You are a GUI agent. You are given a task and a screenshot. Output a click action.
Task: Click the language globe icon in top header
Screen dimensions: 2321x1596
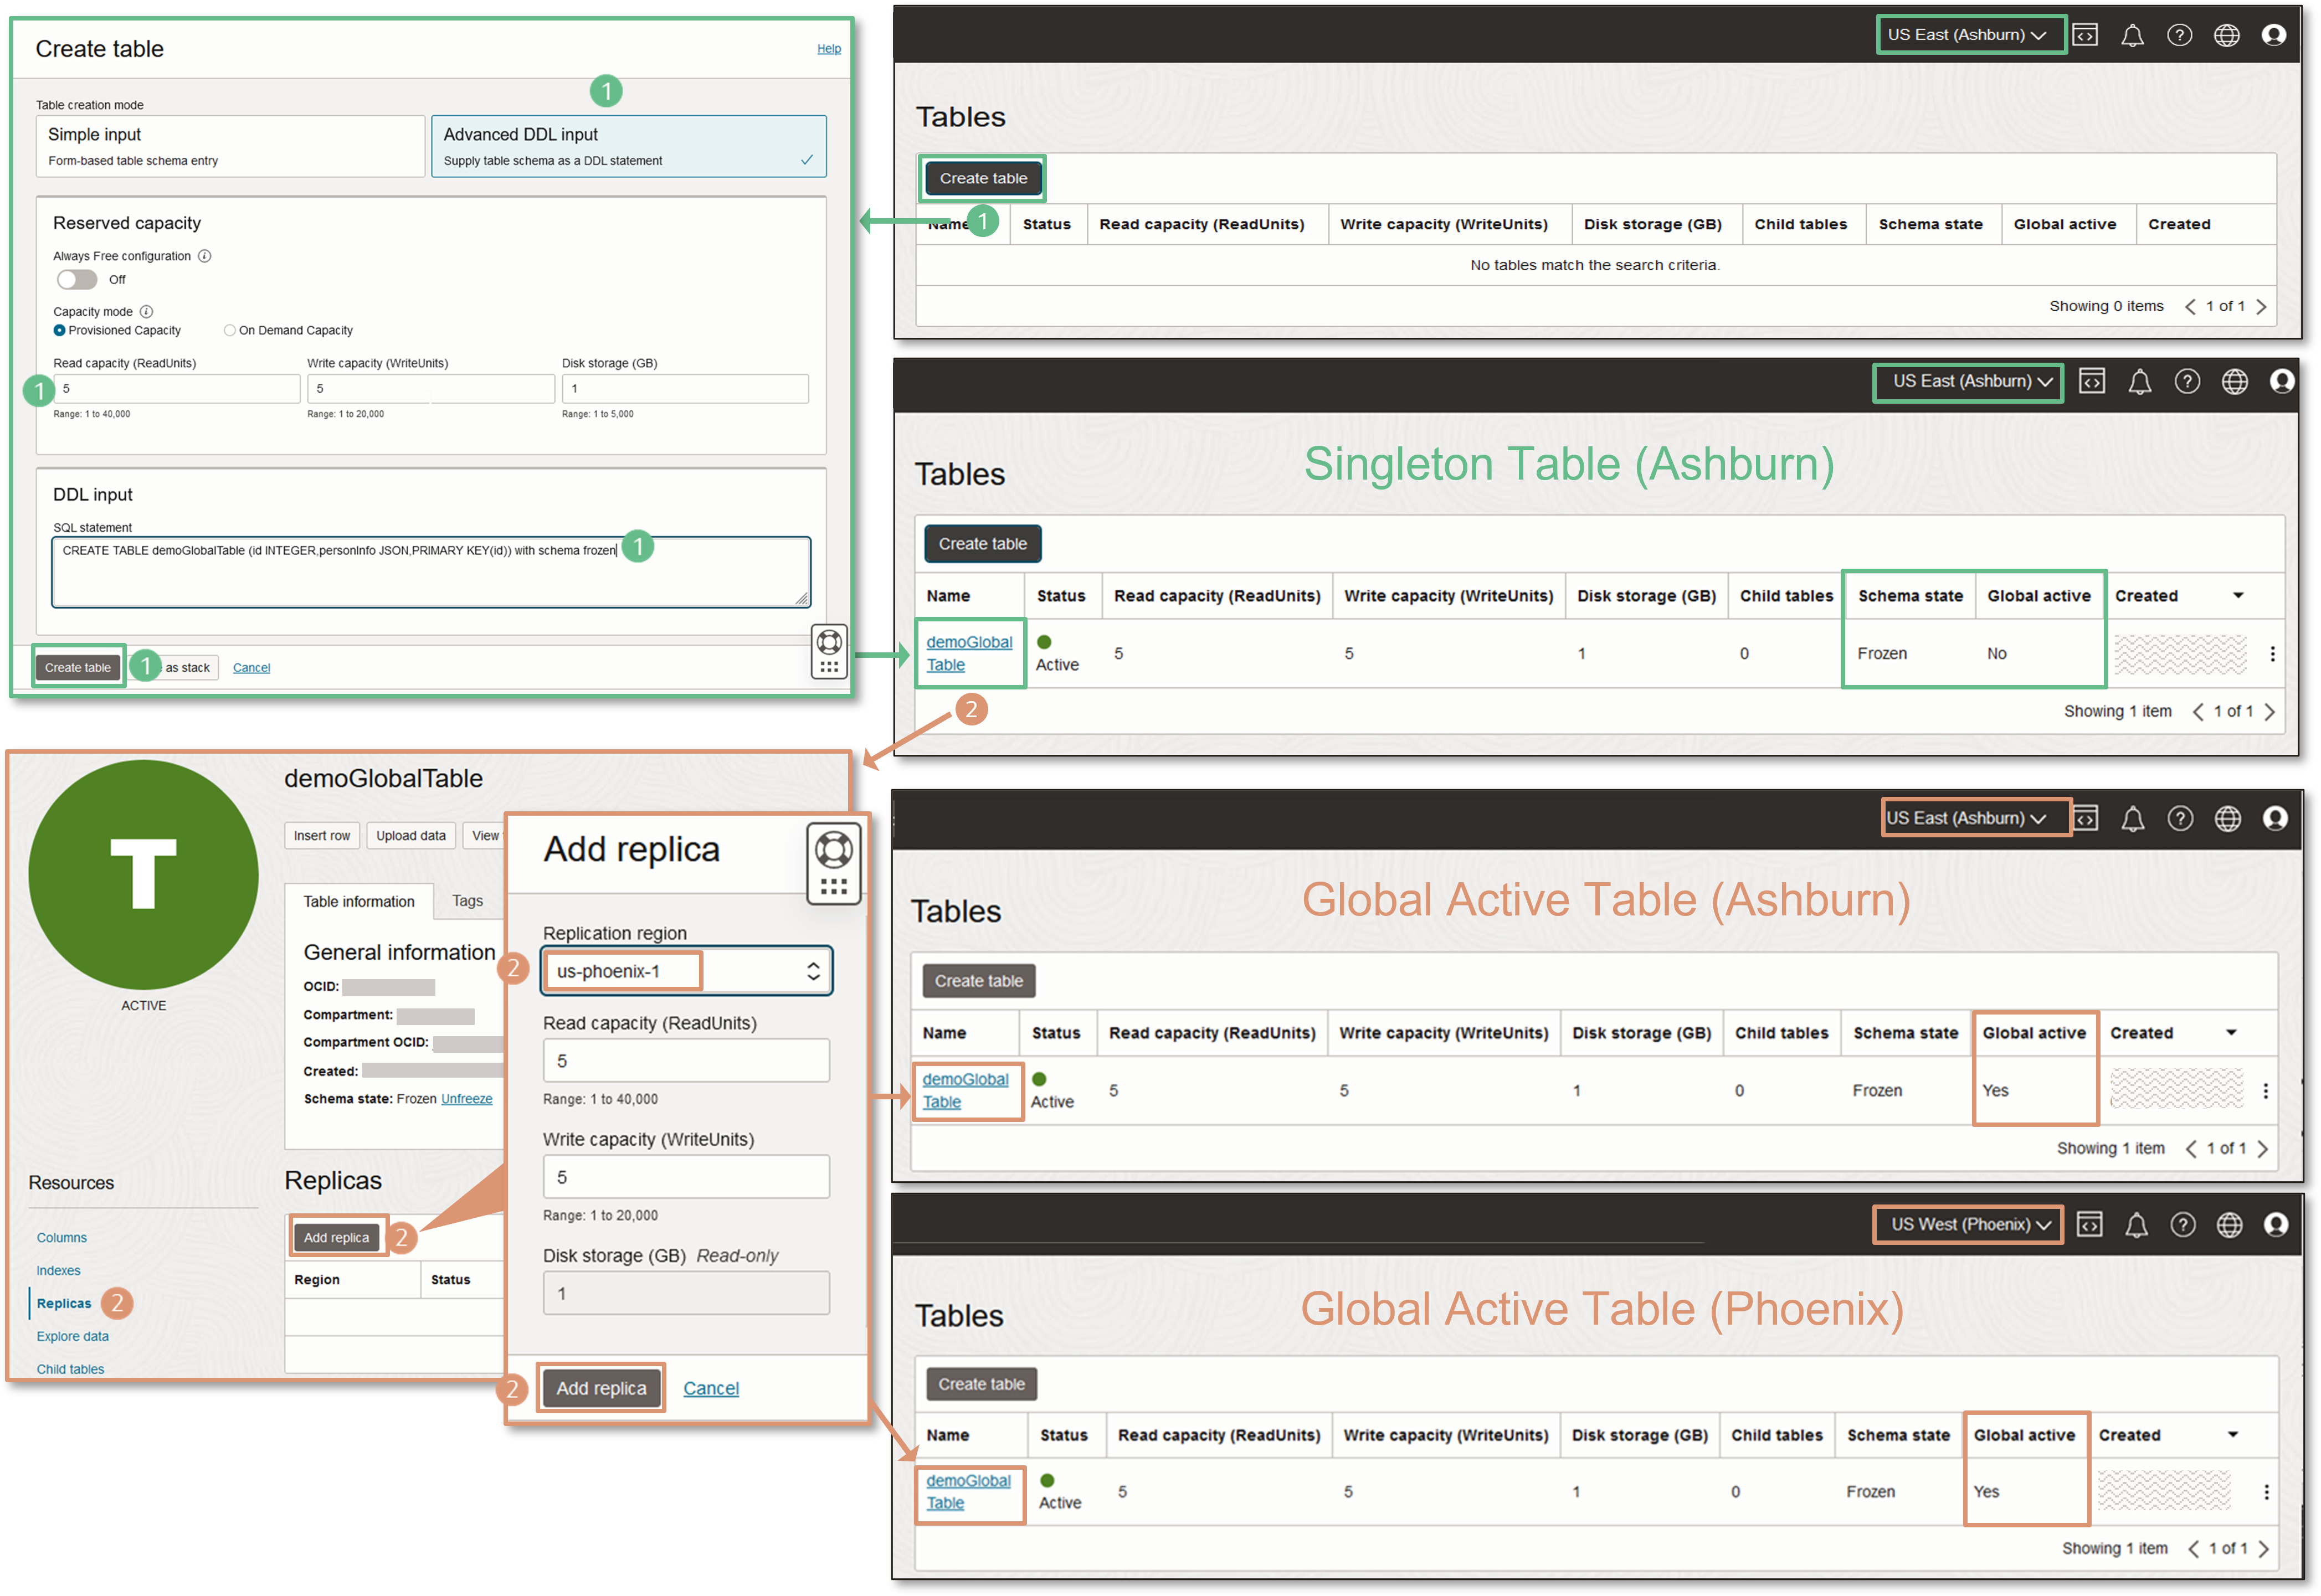point(2226,35)
